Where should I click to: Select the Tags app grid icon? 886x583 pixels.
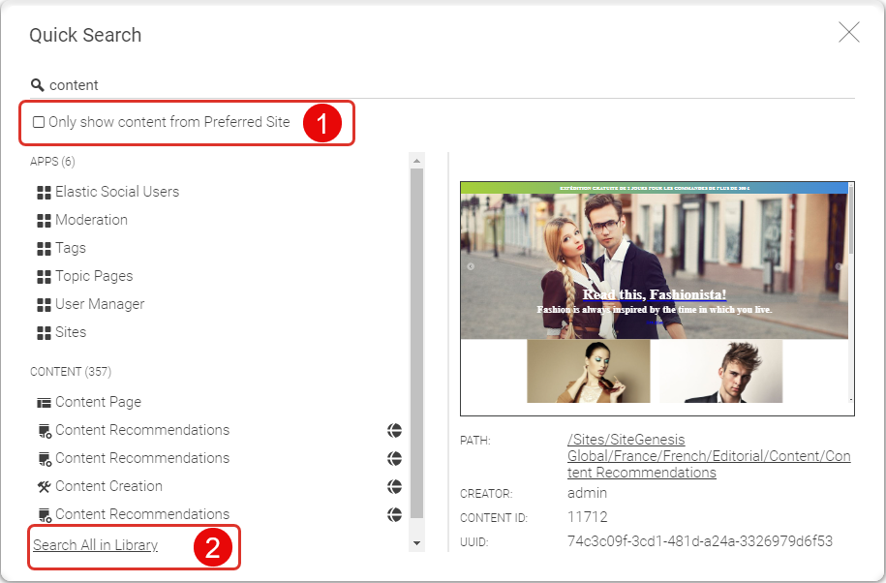pyautogui.click(x=44, y=248)
